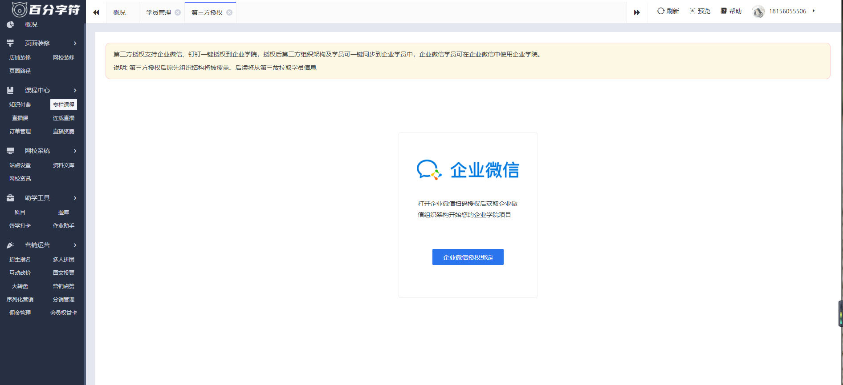Click the vertical scrollbar handle at right edge
Image resolution: width=843 pixels, height=385 pixels.
click(x=841, y=314)
